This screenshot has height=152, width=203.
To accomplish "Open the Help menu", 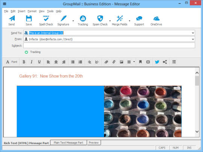I will coord(59,11).
